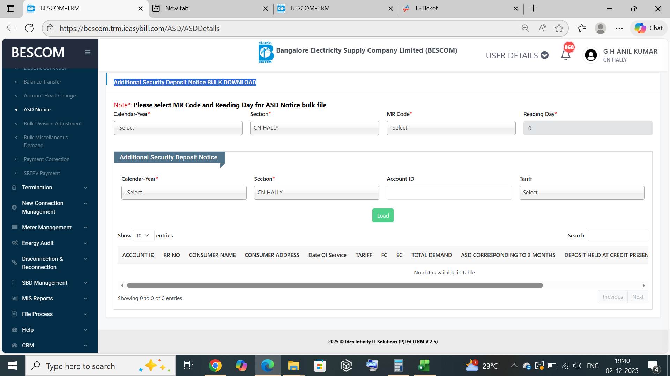Click the Next pagination button
This screenshot has width=670, height=376.
coord(638,297)
